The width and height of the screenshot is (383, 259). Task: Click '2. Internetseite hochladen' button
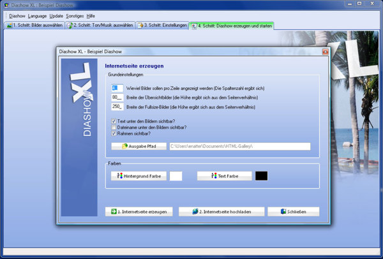point(222,212)
